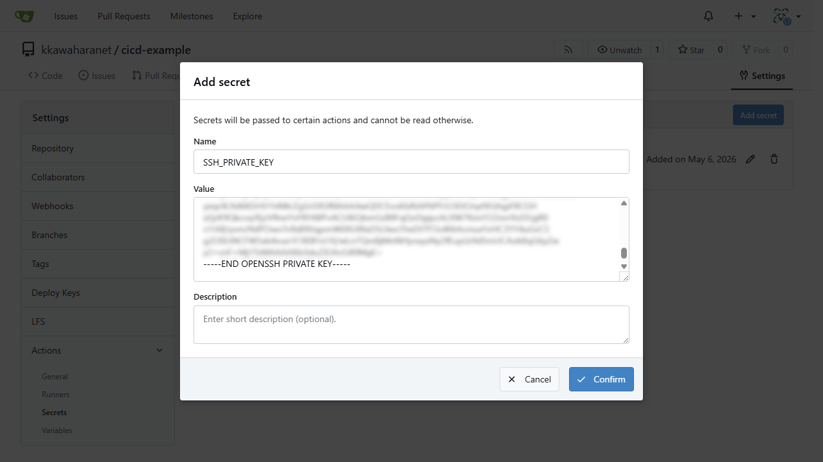Focus the Description text area
This screenshot has width=823, height=462.
(x=411, y=325)
